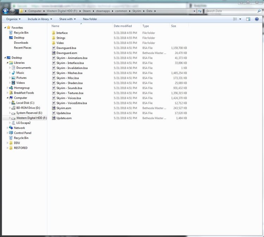Select Skyrim - Textures.bsa file
Screen dimensions: 264x237
[70, 93]
